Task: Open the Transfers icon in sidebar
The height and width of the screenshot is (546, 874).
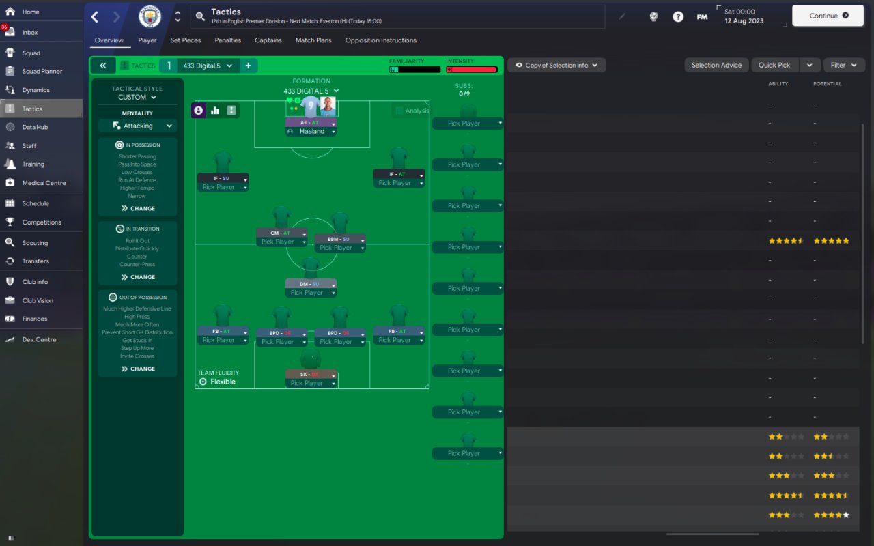Action: [10, 261]
